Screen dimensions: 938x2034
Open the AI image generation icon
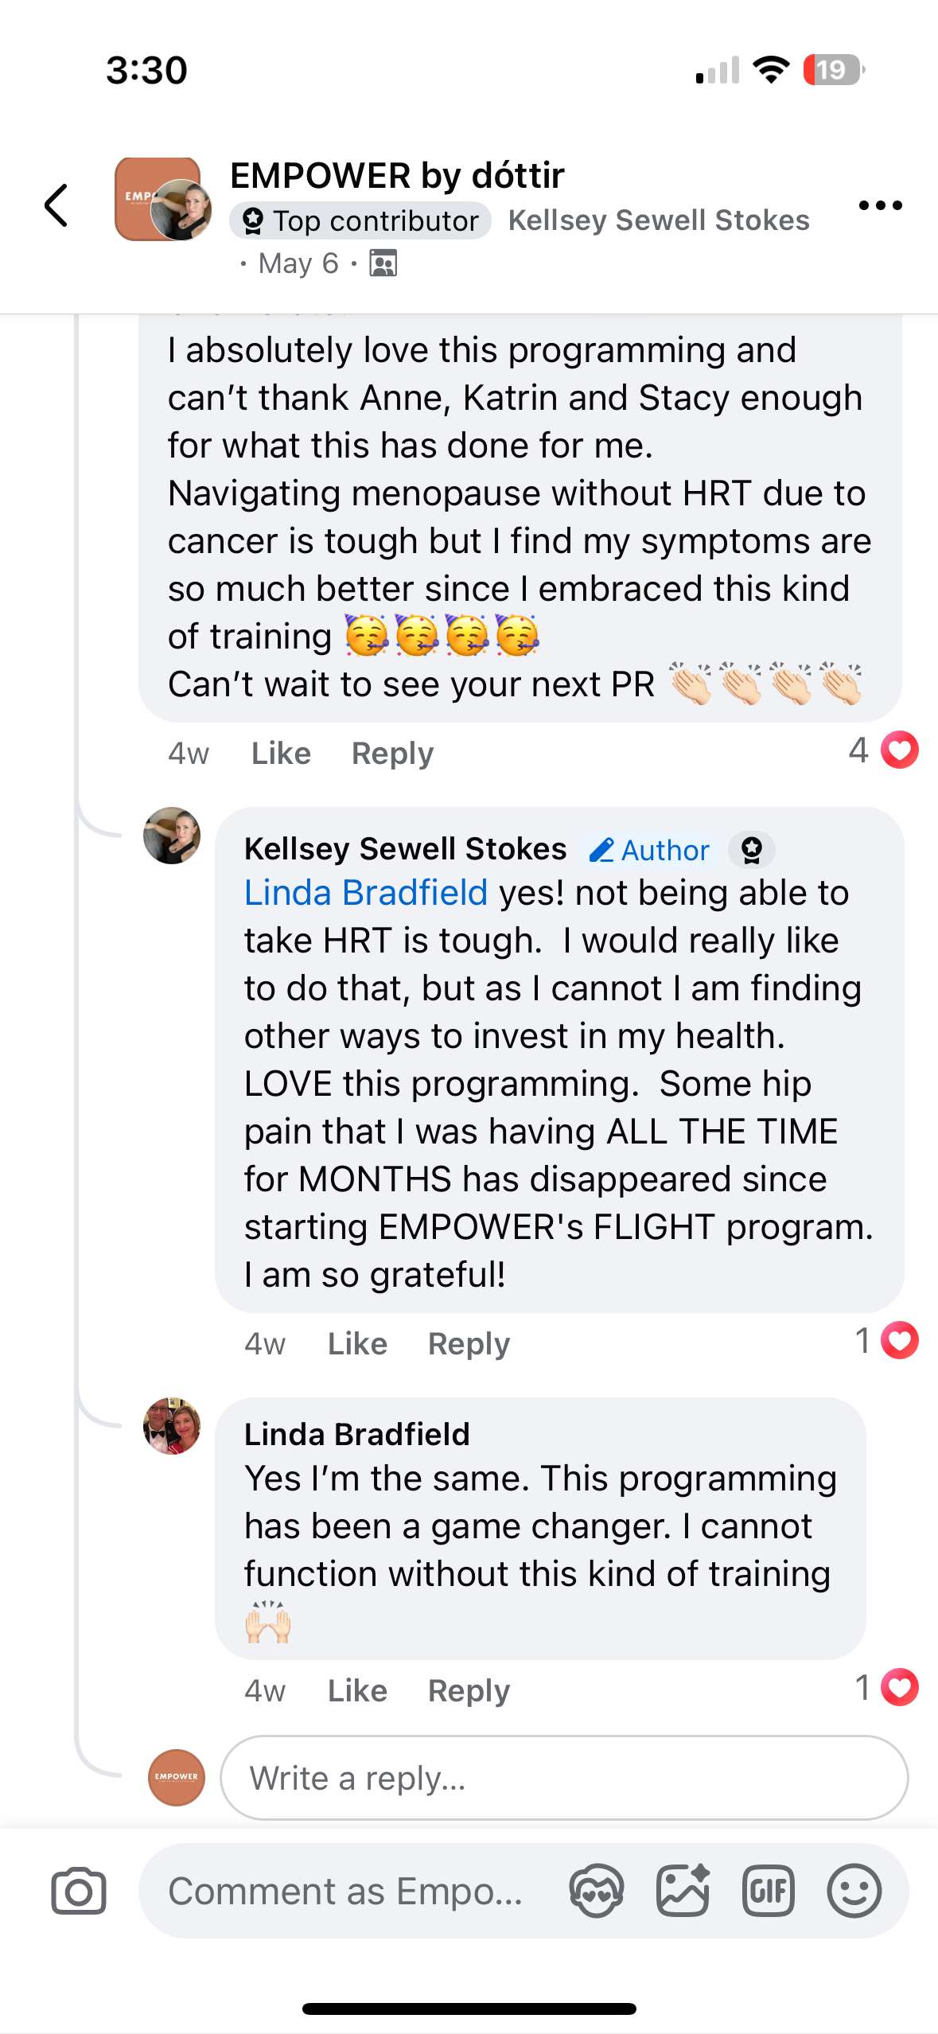[683, 1891]
